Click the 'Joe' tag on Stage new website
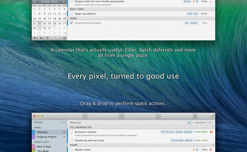This screenshot has height=152, width=247. tap(196, 14)
